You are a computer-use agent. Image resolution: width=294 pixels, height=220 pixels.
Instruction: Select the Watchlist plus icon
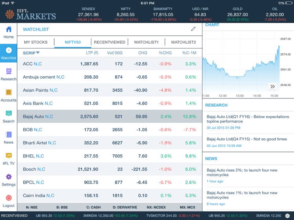[x=9, y=50]
